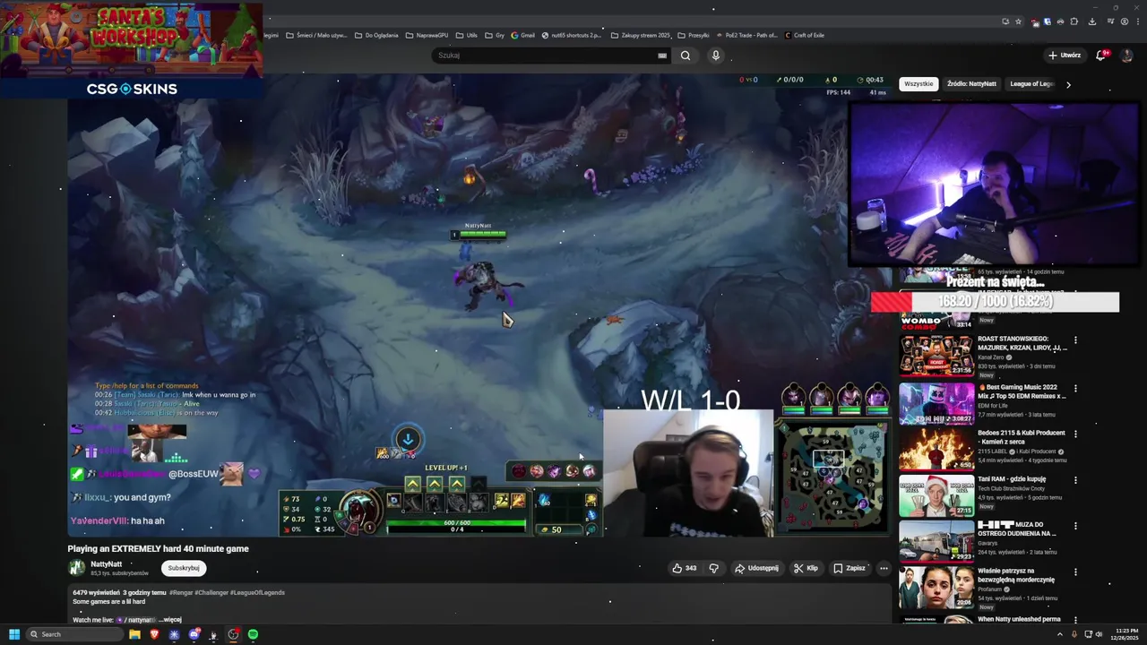Open the Utils bookmark folder
The width and height of the screenshot is (1147, 645).
pos(466,36)
